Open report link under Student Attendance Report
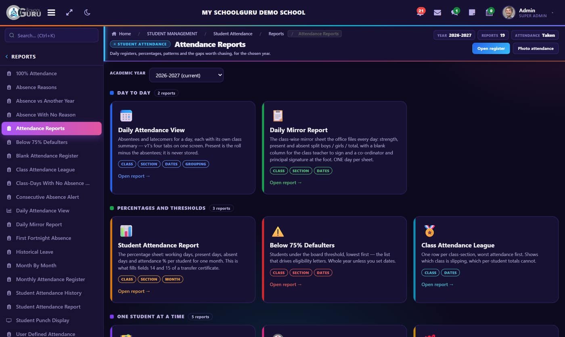The height and width of the screenshot is (337, 565). [134, 291]
